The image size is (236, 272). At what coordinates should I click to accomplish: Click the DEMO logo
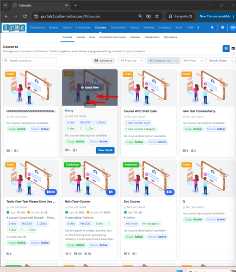(x=14, y=28)
